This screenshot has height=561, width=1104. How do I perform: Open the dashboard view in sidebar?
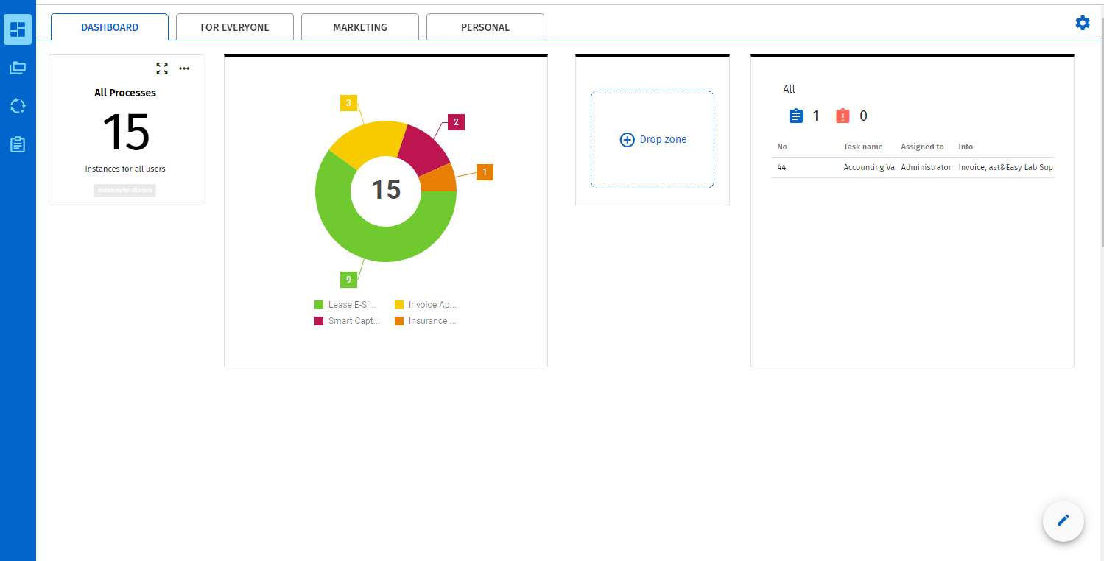click(18, 29)
